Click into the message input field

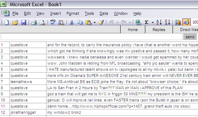coord(91,37)
